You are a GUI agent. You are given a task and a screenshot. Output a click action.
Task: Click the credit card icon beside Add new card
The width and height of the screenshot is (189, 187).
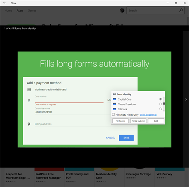click(x=29, y=89)
